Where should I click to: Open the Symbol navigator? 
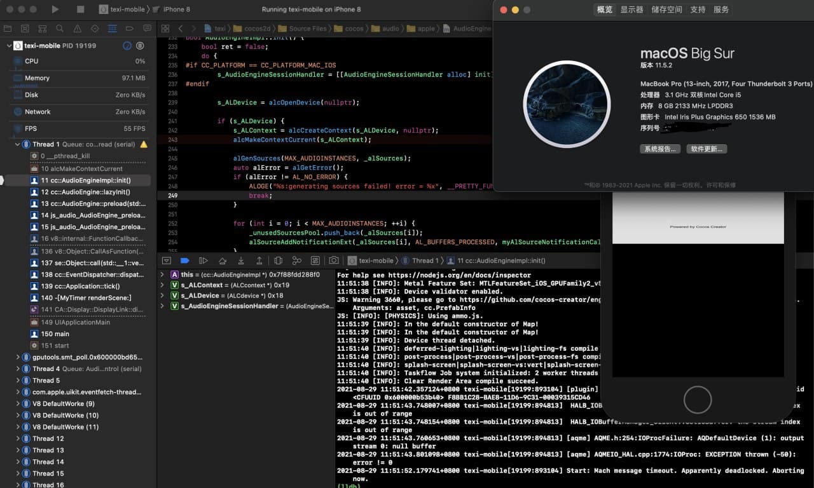pos(43,29)
